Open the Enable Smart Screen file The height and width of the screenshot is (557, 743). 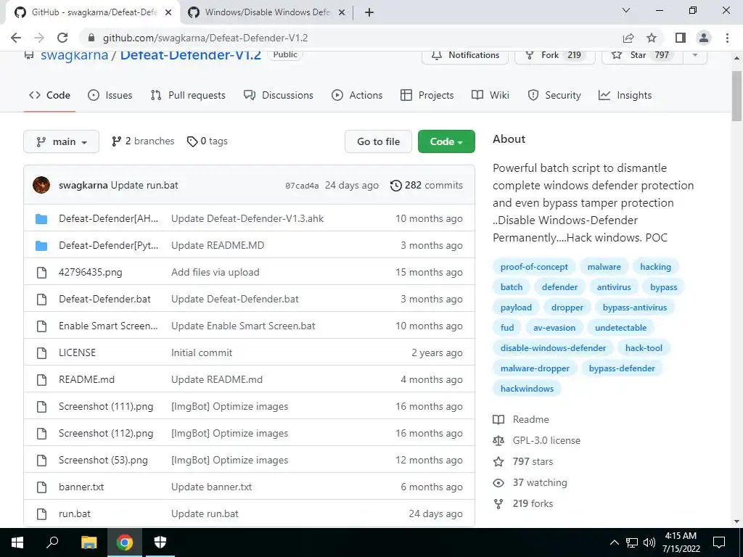tap(108, 326)
